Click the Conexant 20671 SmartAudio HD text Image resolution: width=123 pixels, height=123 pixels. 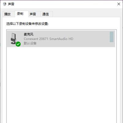coord(49,39)
